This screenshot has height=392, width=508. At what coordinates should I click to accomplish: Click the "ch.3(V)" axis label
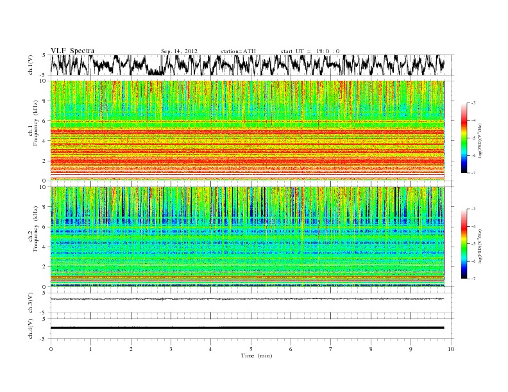click(x=31, y=303)
